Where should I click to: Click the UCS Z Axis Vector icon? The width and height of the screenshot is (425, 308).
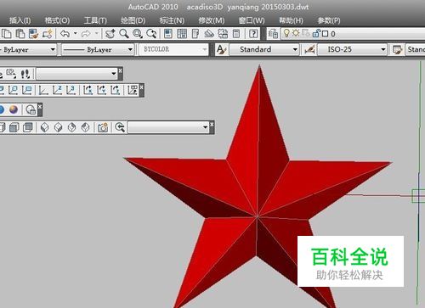pos(58,90)
